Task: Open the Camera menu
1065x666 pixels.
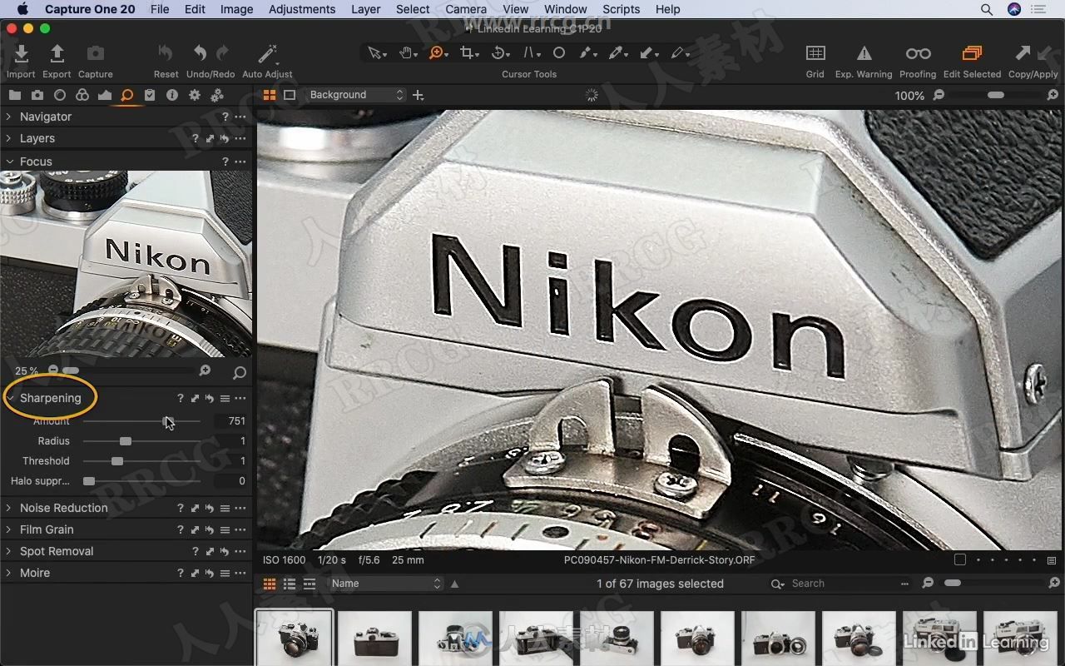Action: [466, 9]
